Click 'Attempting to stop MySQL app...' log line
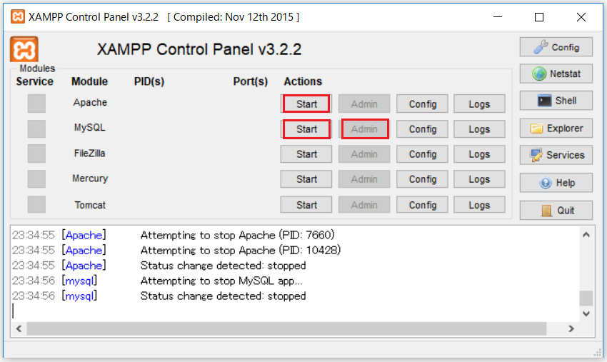 click(x=221, y=281)
